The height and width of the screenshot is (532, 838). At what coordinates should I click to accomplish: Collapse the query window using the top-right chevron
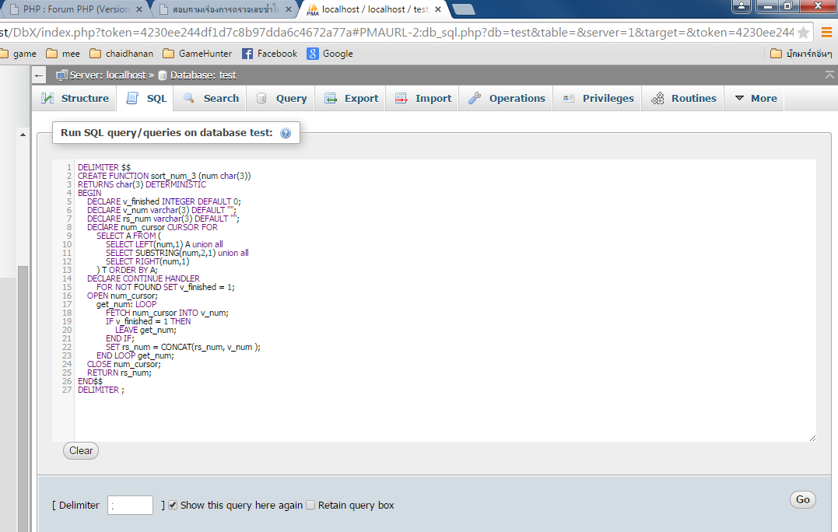[829, 74]
